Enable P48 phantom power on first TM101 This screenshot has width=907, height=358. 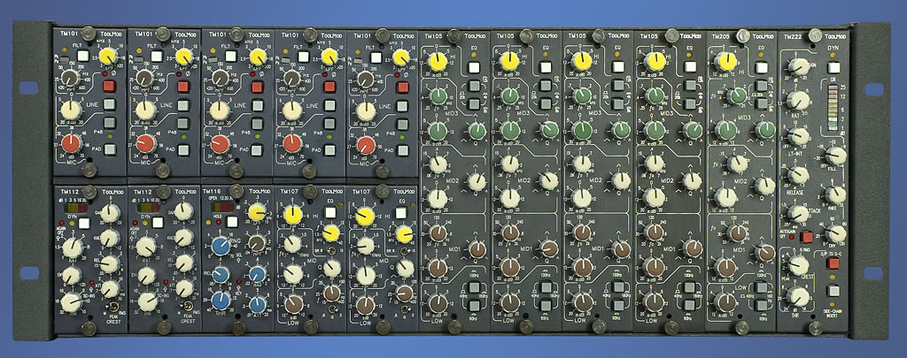point(109,123)
